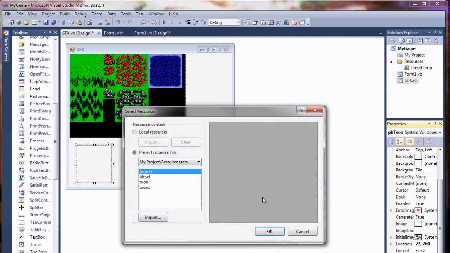Viewport: 450px width, 253px height.
Task: Click the Save toolbar icon
Action: tap(46, 22)
